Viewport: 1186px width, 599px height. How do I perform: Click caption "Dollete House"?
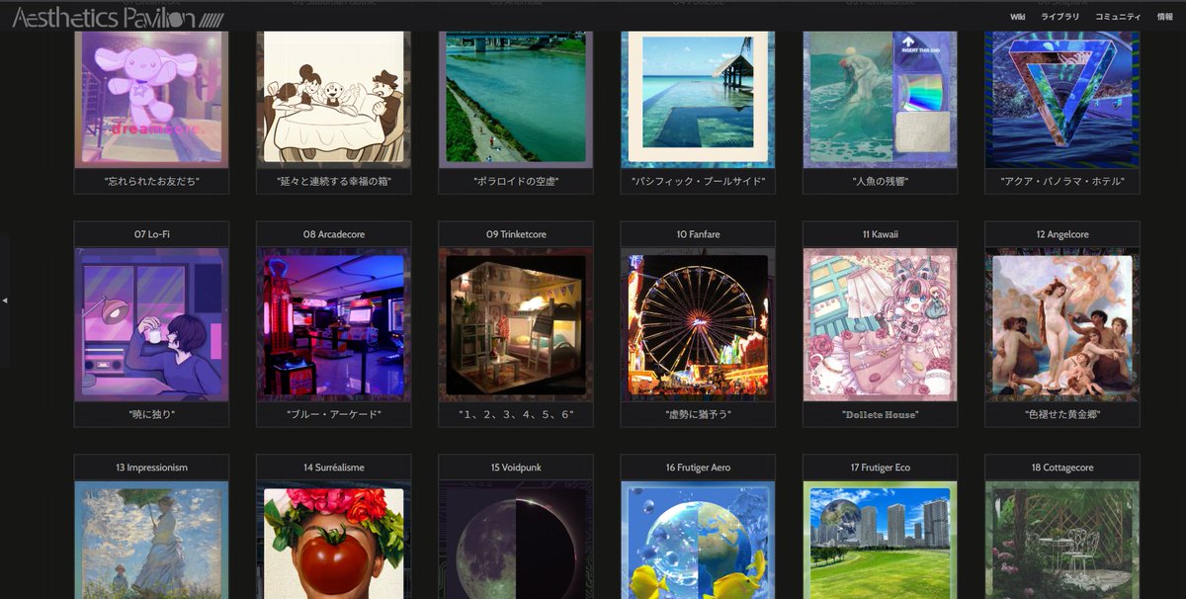[x=880, y=414]
